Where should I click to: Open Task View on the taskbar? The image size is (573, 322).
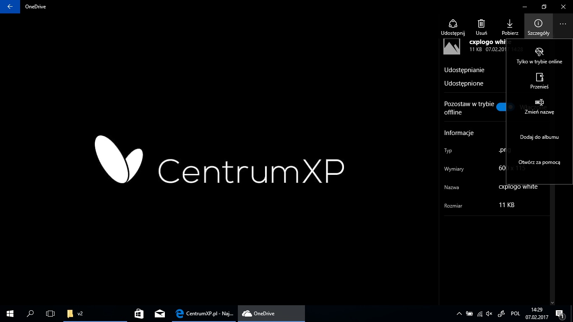(x=50, y=313)
